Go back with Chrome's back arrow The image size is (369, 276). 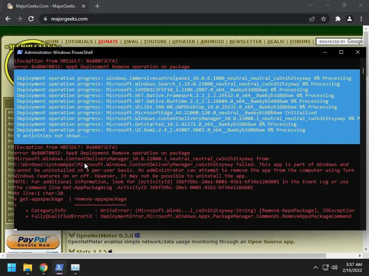pyautogui.click(x=8, y=19)
